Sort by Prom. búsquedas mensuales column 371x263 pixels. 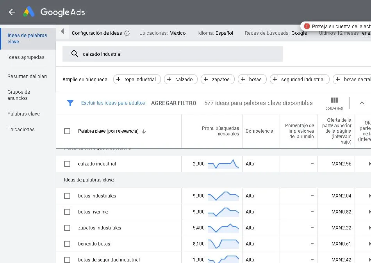point(220,131)
